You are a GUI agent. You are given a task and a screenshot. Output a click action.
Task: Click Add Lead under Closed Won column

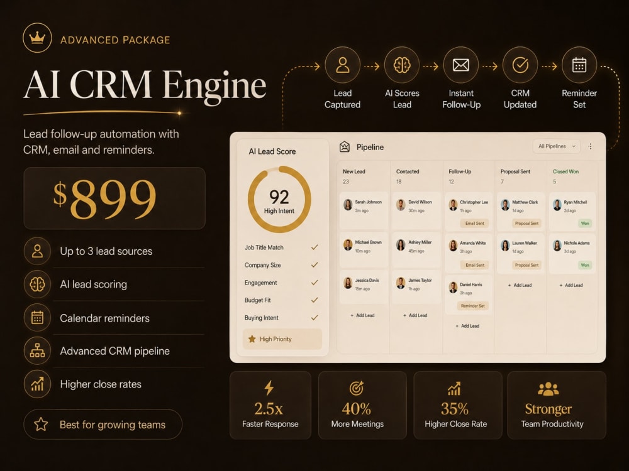click(x=571, y=285)
